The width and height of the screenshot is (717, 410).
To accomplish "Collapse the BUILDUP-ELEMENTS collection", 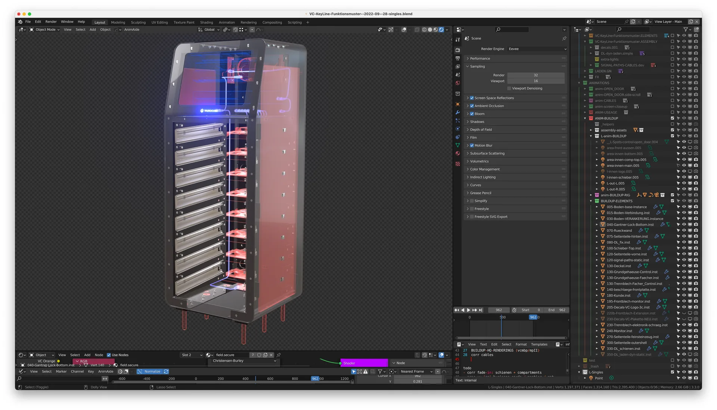I will [591, 201].
